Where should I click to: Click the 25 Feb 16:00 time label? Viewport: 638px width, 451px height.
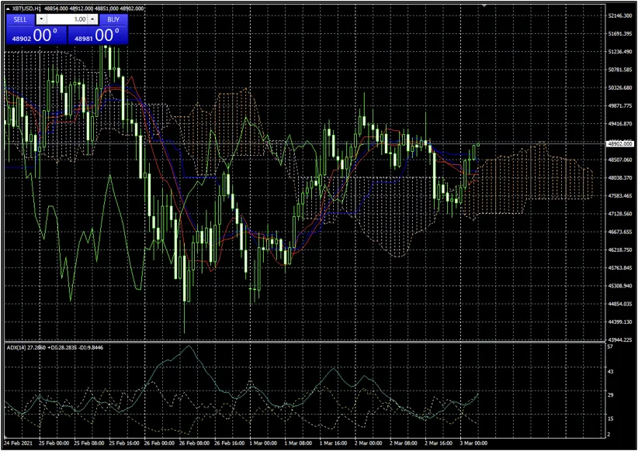124,443
